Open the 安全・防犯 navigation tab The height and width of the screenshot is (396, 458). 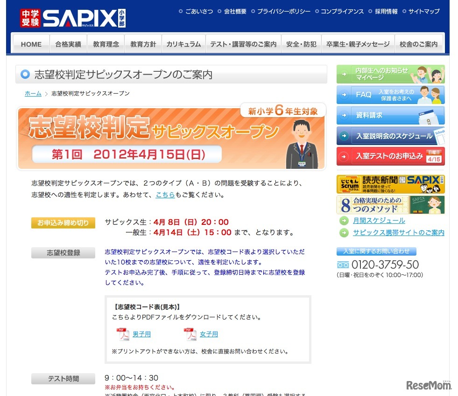tap(301, 44)
